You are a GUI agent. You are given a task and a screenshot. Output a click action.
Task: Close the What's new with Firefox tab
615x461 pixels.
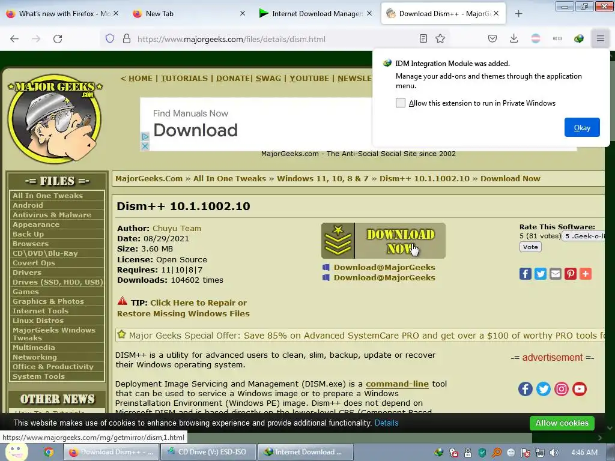click(116, 13)
